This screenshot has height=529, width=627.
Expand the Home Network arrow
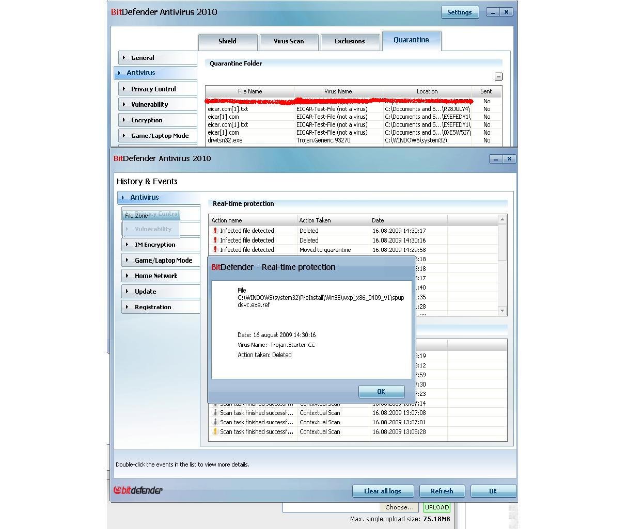coord(127,276)
